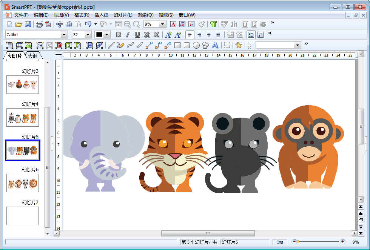Save the presentation with diskette icon
Image resolution: width=370 pixels, height=250 pixels.
[28, 24]
